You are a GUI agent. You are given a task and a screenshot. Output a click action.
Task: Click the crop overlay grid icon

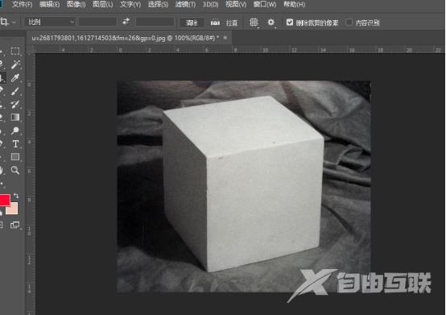pyautogui.click(x=254, y=23)
